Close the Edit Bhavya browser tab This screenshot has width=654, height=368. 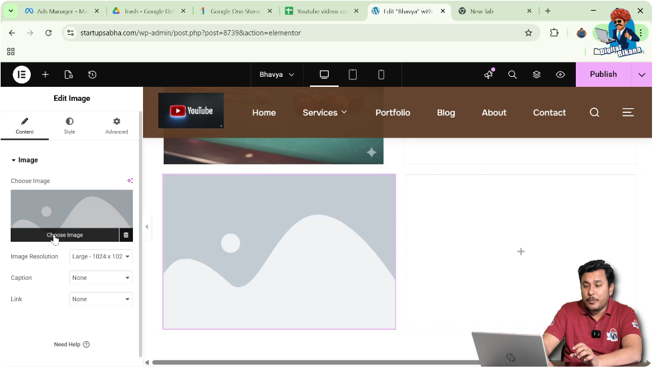(x=442, y=11)
